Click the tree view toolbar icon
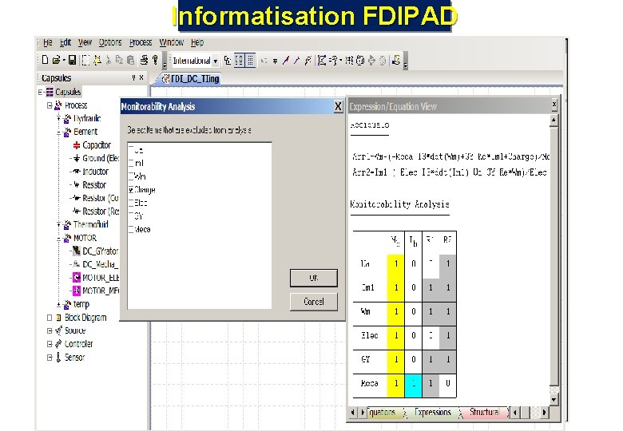The image size is (623, 431). click(x=228, y=61)
